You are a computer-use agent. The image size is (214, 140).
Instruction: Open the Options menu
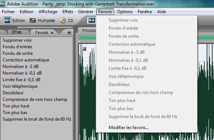pos(125,12)
